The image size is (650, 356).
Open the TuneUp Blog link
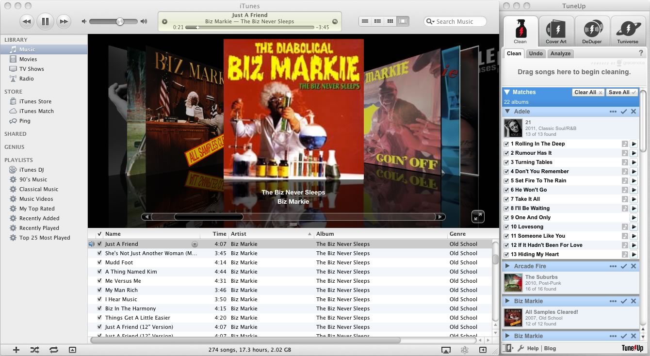[x=550, y=348]
